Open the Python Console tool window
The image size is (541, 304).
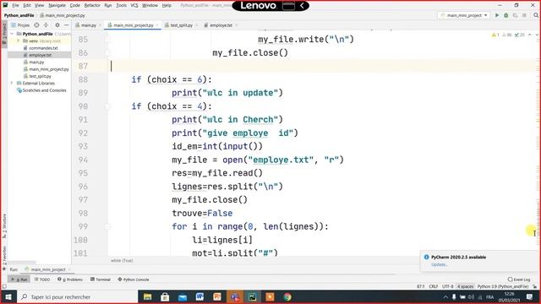point(134,280)
